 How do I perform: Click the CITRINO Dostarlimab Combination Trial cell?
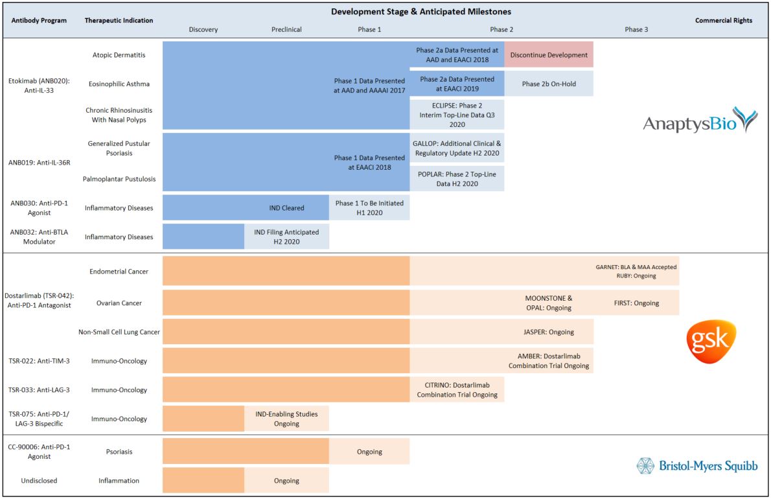(457, 389)
